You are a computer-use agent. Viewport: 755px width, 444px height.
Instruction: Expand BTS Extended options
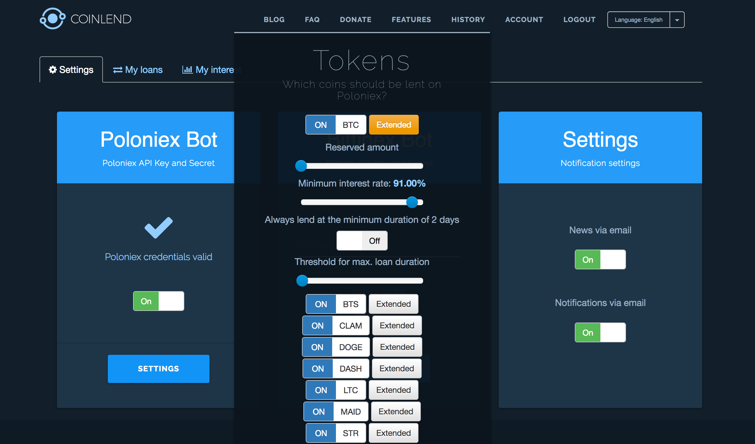(393, 304)
